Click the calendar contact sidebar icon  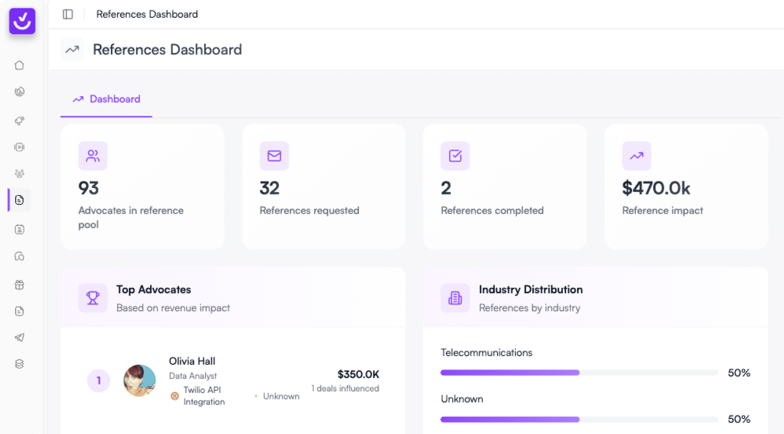point(19,229)
